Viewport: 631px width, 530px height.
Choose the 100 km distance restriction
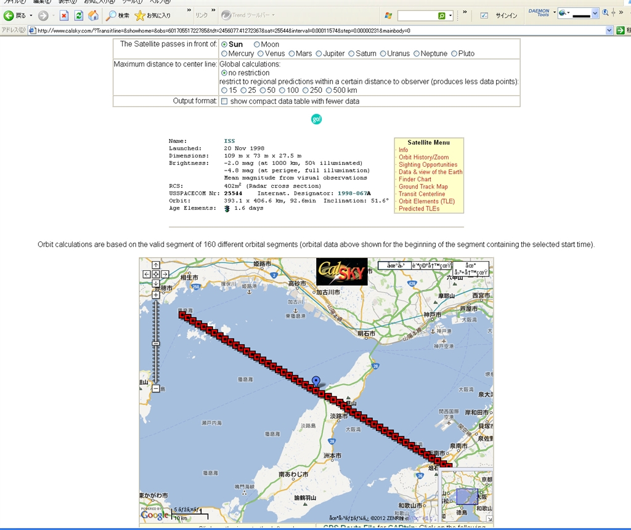[282, 90]
